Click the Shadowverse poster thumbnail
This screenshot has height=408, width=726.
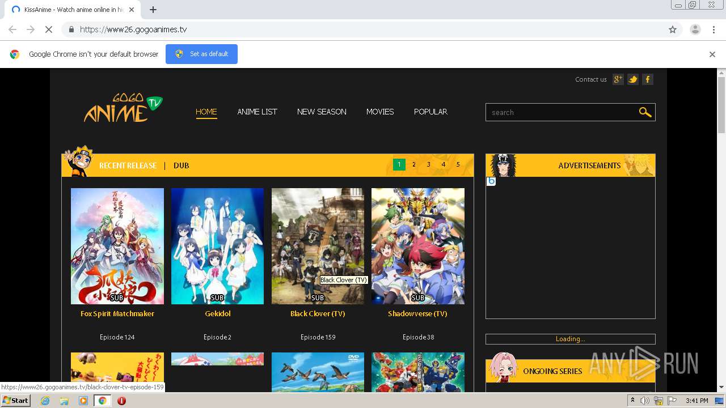click(418, 246)
